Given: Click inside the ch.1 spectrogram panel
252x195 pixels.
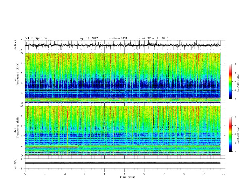Looking at the screenshot, I should pos(122,78).
